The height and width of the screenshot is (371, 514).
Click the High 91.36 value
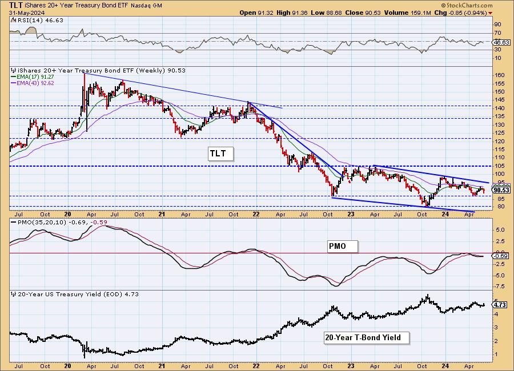(292, 13)
